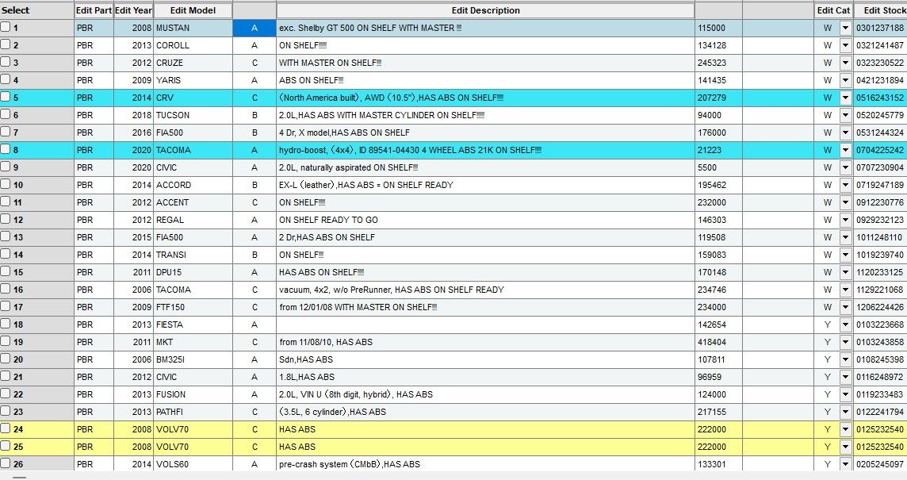Select mileage value 418404

tap(718, 342)
